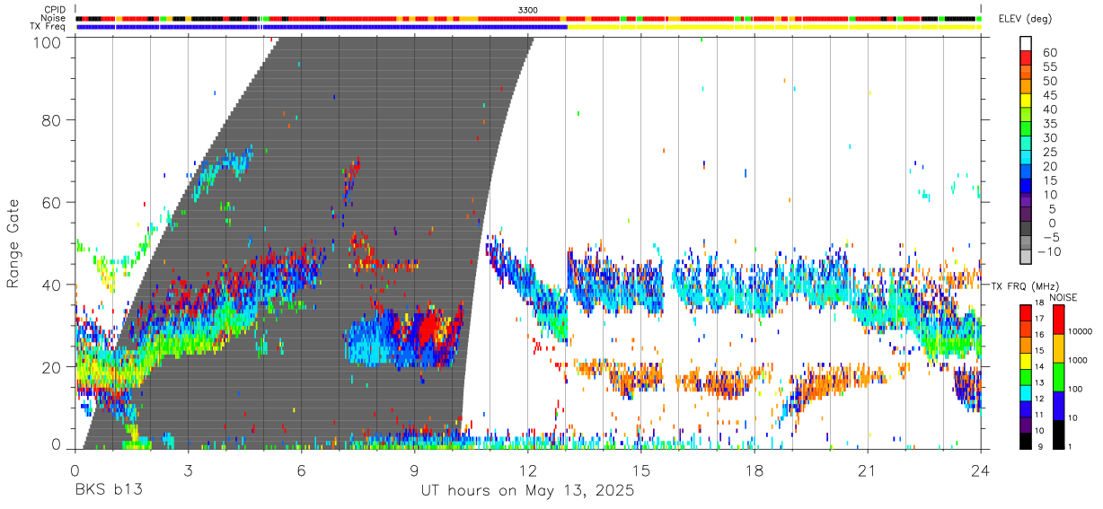Click the "24" UT hour x-axis tick
1103x509 pixels.
tap(980, 470)
